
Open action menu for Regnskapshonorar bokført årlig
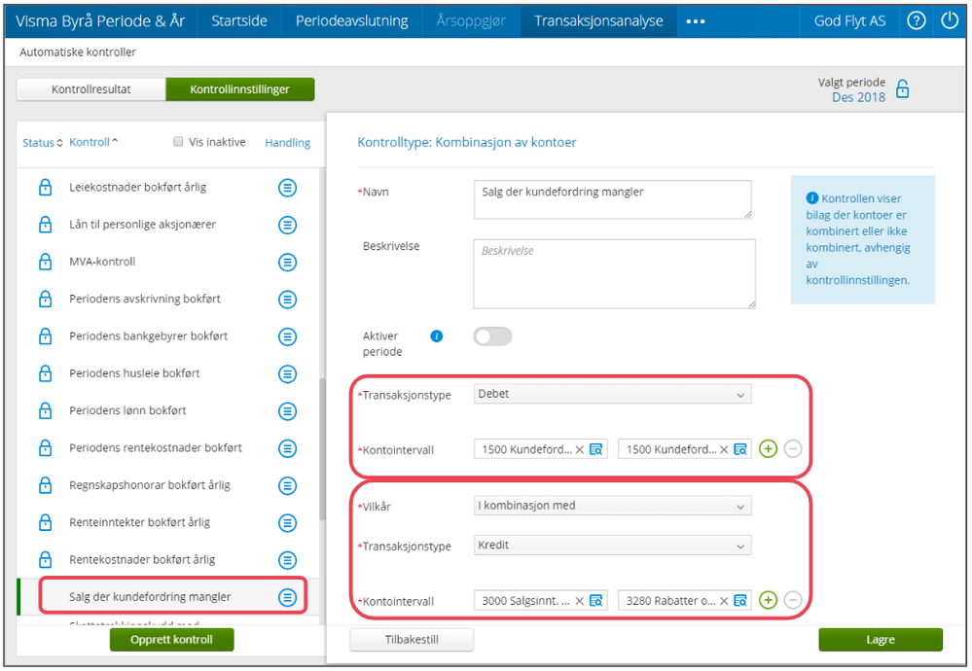tap(287, 486)
